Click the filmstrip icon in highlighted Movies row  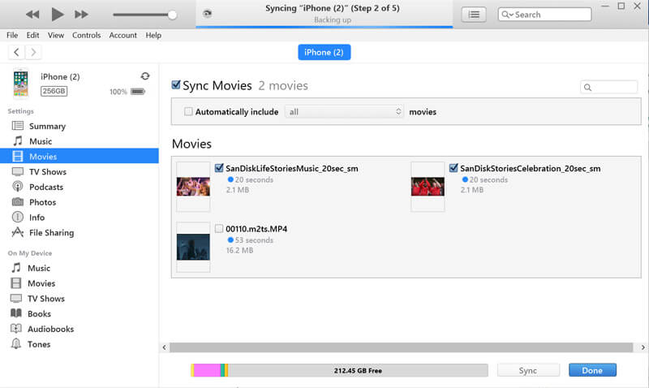point(17,156)
